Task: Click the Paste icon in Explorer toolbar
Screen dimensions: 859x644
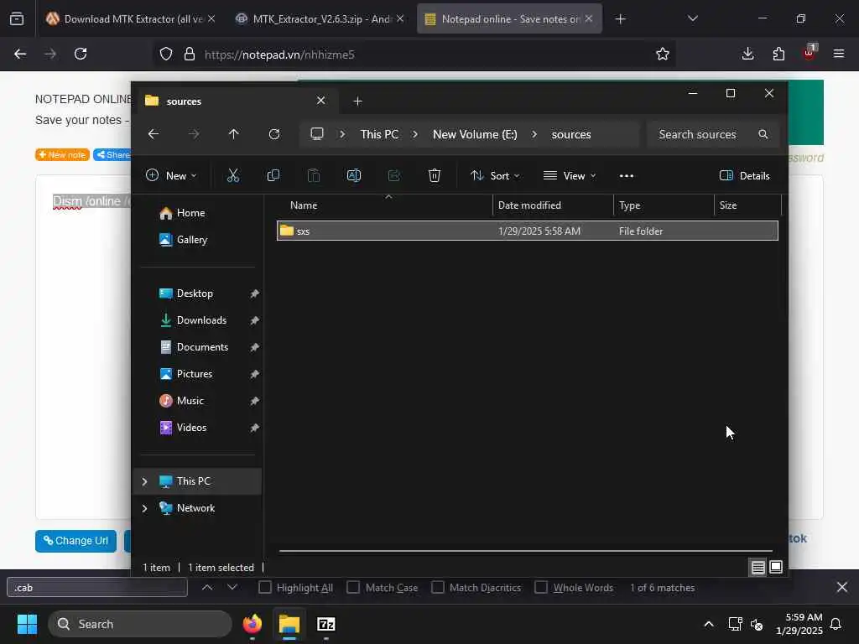Action: 314,175
